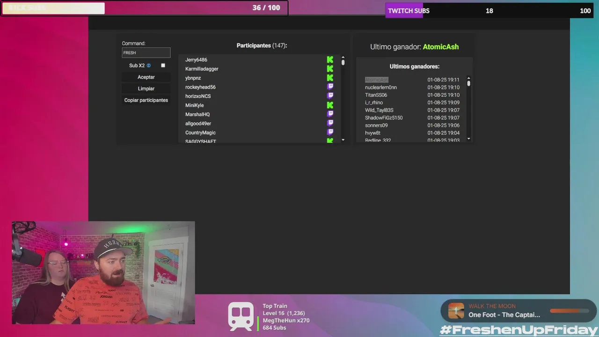
Task: Click winner Wild_Tayl83S
Action: (x=379, y=110)
